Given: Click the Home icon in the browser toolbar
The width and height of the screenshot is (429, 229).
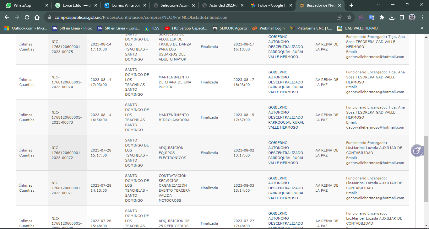Looking at the screenshot, I should pos(37,18).
